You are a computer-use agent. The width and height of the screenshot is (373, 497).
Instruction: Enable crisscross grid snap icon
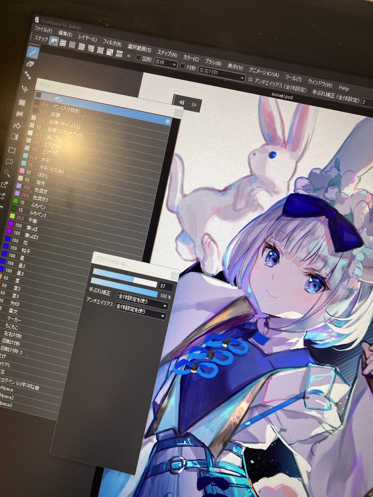[71, 44]
